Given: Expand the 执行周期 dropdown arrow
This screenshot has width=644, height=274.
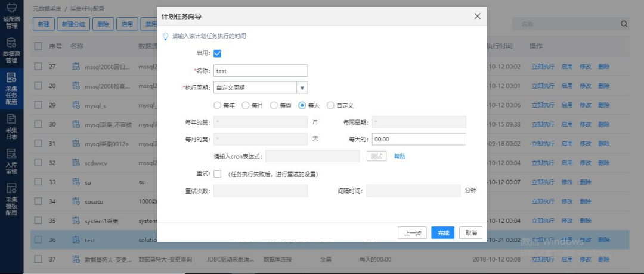Looking at the screenshot, I should 302,88.
